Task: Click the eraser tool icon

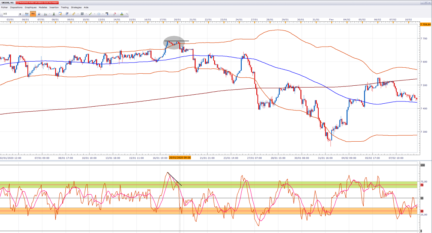Action: click(x=114, y=14)
